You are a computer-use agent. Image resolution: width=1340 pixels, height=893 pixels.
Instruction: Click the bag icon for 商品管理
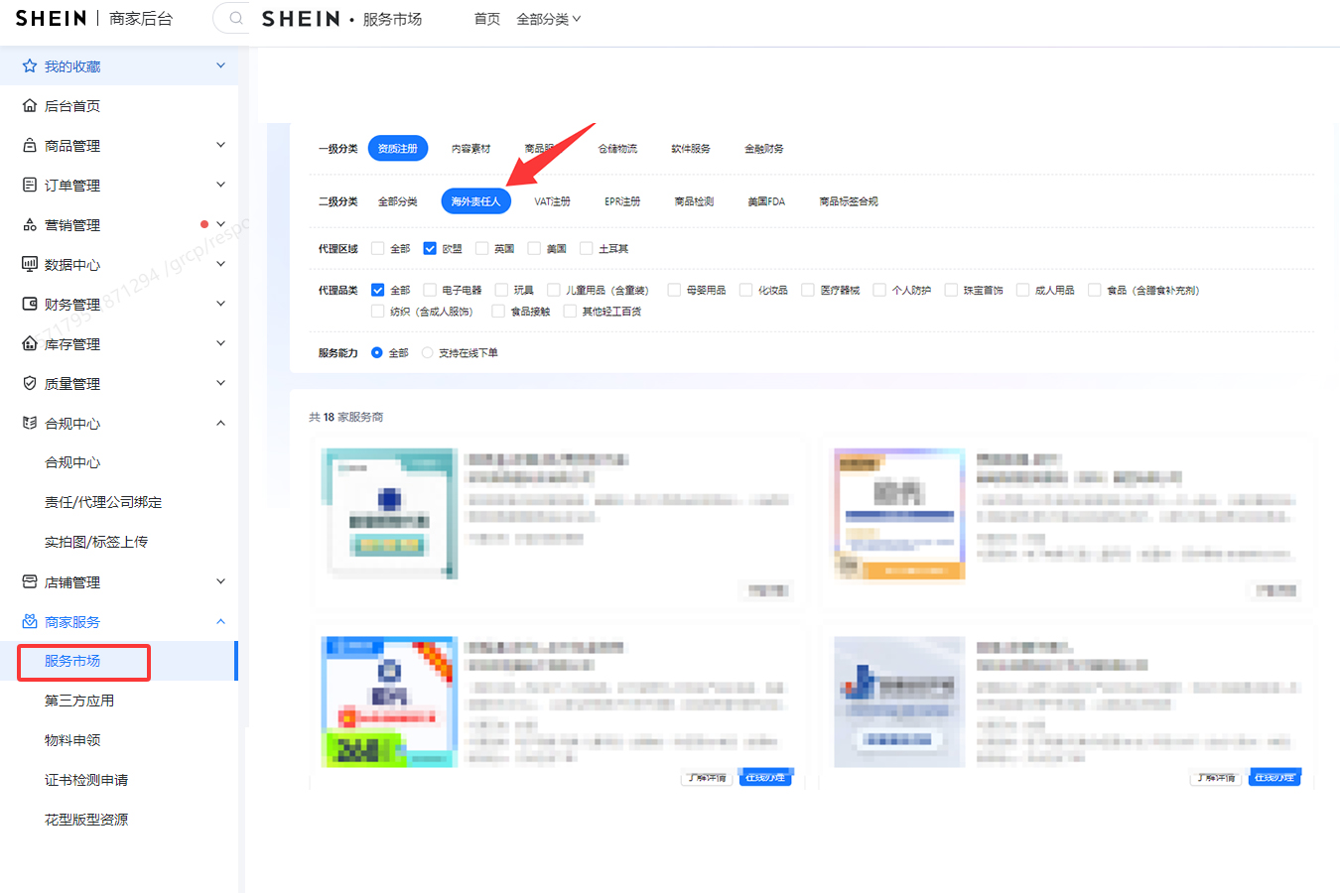click(x=30, y=146)
